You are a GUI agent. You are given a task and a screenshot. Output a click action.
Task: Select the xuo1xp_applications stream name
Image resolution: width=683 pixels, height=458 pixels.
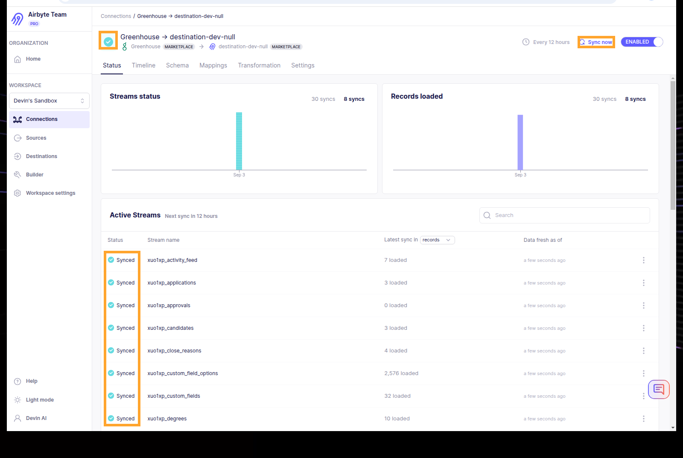pos(172,283)
